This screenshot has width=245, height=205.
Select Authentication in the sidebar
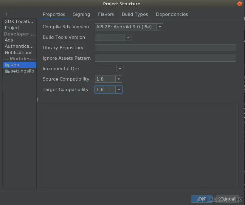tap(19, 46)
